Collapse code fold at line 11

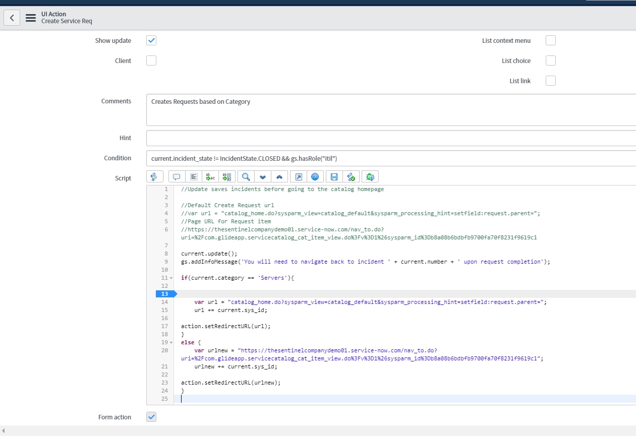[170, 278]
